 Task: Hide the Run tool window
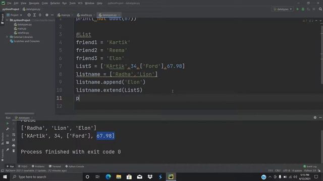320,118
